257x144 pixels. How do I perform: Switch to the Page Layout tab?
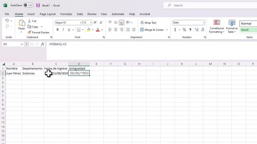[x=47, y=14]
